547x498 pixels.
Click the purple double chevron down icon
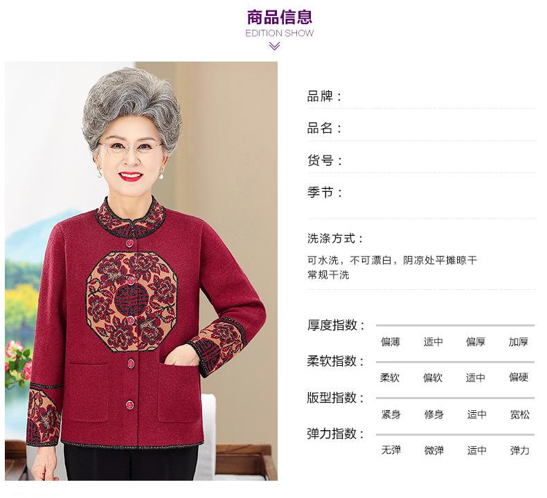[275, 46]
